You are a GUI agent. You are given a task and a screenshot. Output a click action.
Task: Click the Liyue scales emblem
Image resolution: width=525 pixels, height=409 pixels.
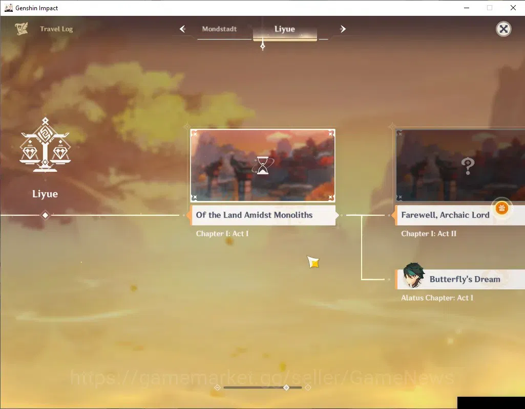pos(45,145)
